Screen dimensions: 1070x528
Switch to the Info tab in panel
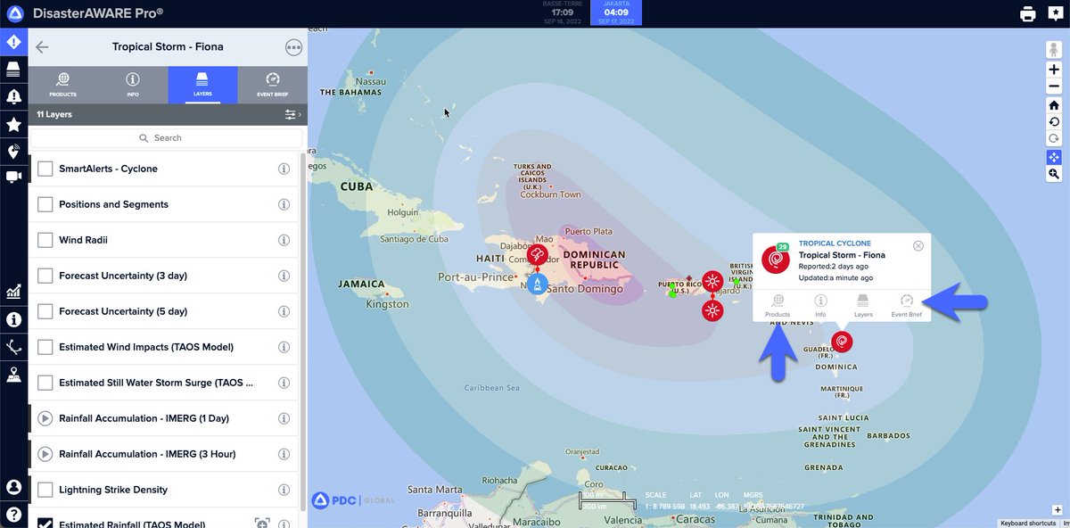pos(133,85)
